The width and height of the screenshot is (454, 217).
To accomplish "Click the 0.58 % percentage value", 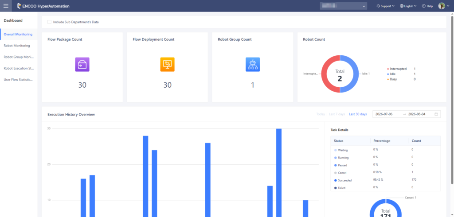I will click(x=378, y=172).
